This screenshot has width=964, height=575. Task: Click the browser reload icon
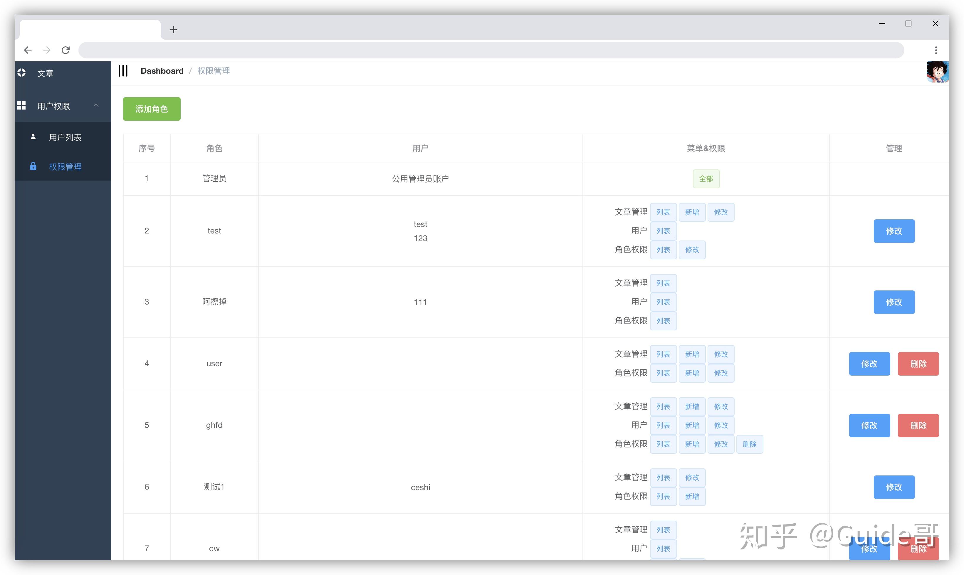[x=66, y=50]
